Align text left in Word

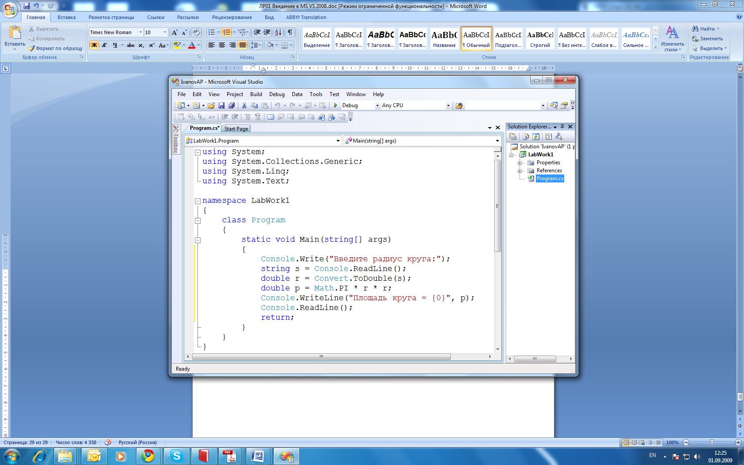(x=212, y=45)
